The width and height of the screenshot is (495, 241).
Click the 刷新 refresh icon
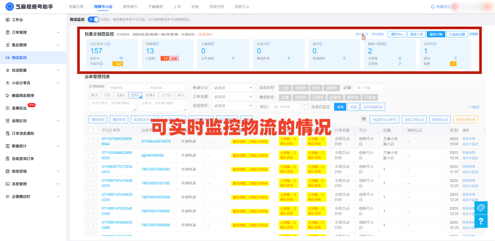click(x=470, y=34)
